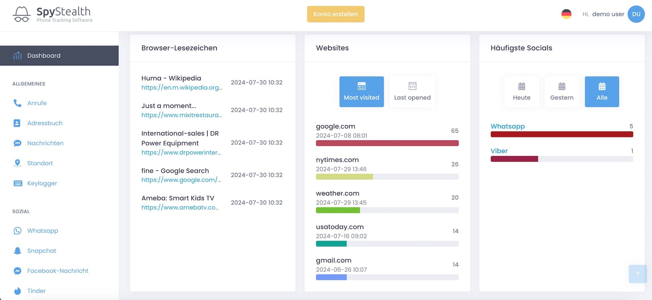Click the Just a moment... bookmark title
This screenshot has height=300, width=652.
[x=169, y=106]
